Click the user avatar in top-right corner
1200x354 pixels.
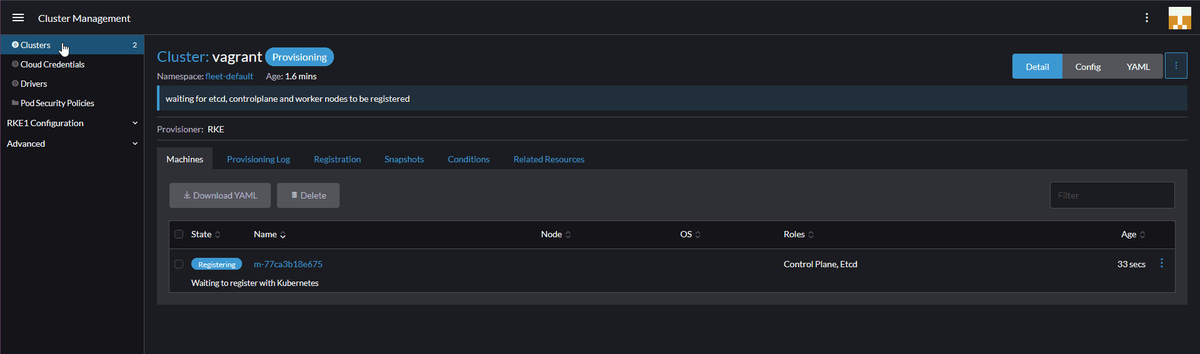click(1179, 18)
